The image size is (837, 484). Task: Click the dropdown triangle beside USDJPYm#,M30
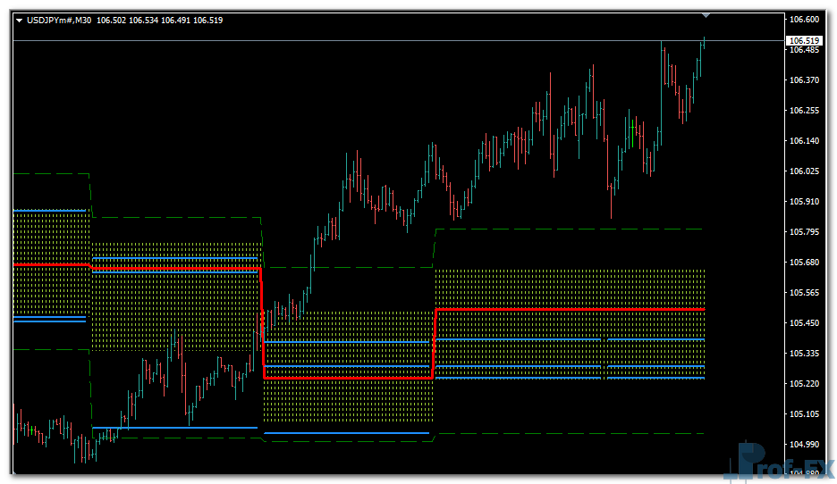[21, 21]
